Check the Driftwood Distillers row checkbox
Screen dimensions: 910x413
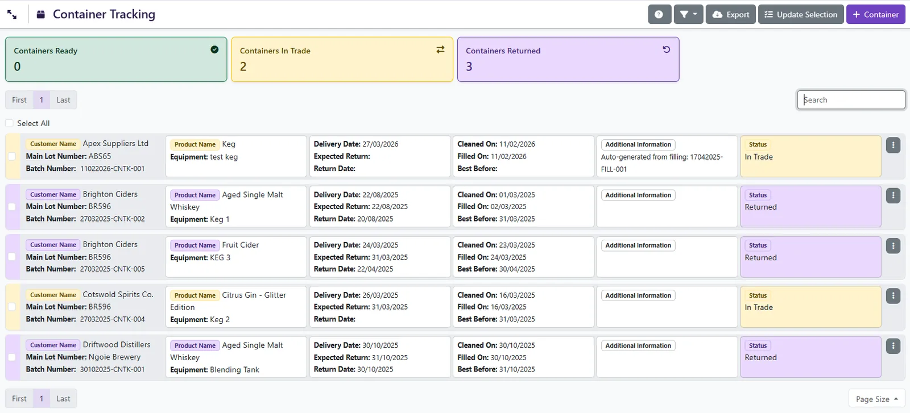(x=12, y=357)
